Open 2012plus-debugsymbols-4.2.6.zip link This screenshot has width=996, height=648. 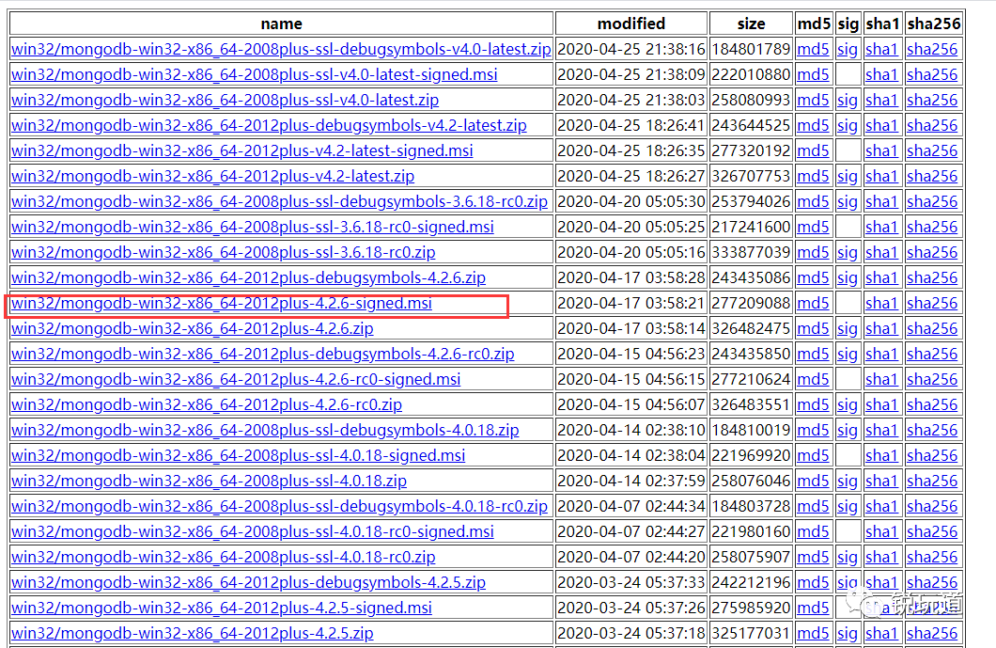248,277
